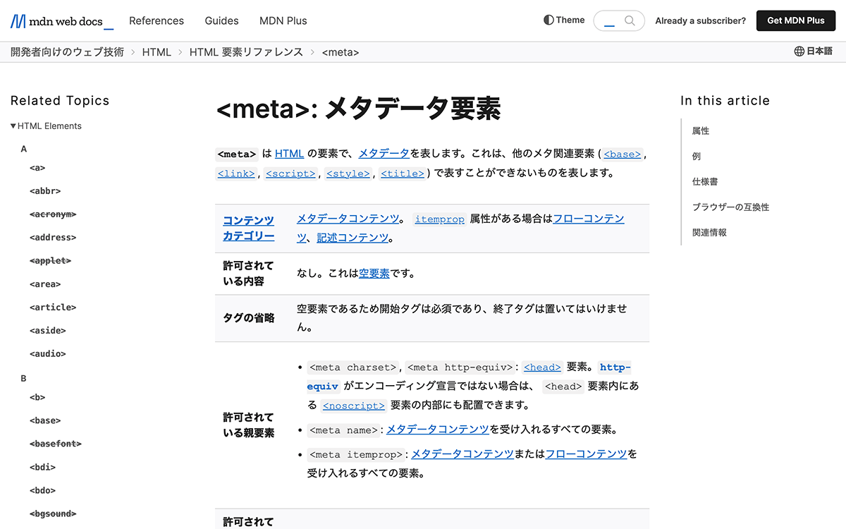The height and width of the screenshot is (529, 846).
Task: Collapse the HTML Elements sidebar section
Action: pos(13,126)
